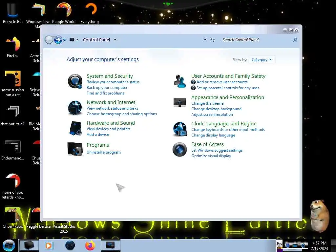Click Change the theme
This screenshot has height=252, width=336.
click(x=207, y=103)
